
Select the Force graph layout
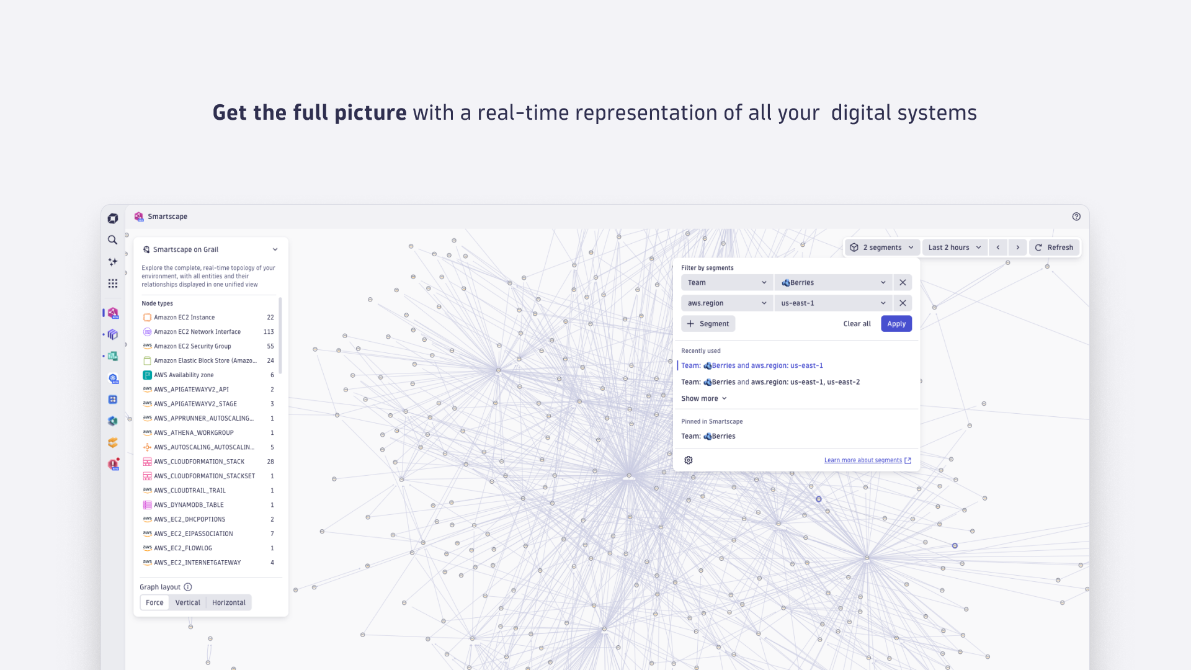click(x=154, y=602)
